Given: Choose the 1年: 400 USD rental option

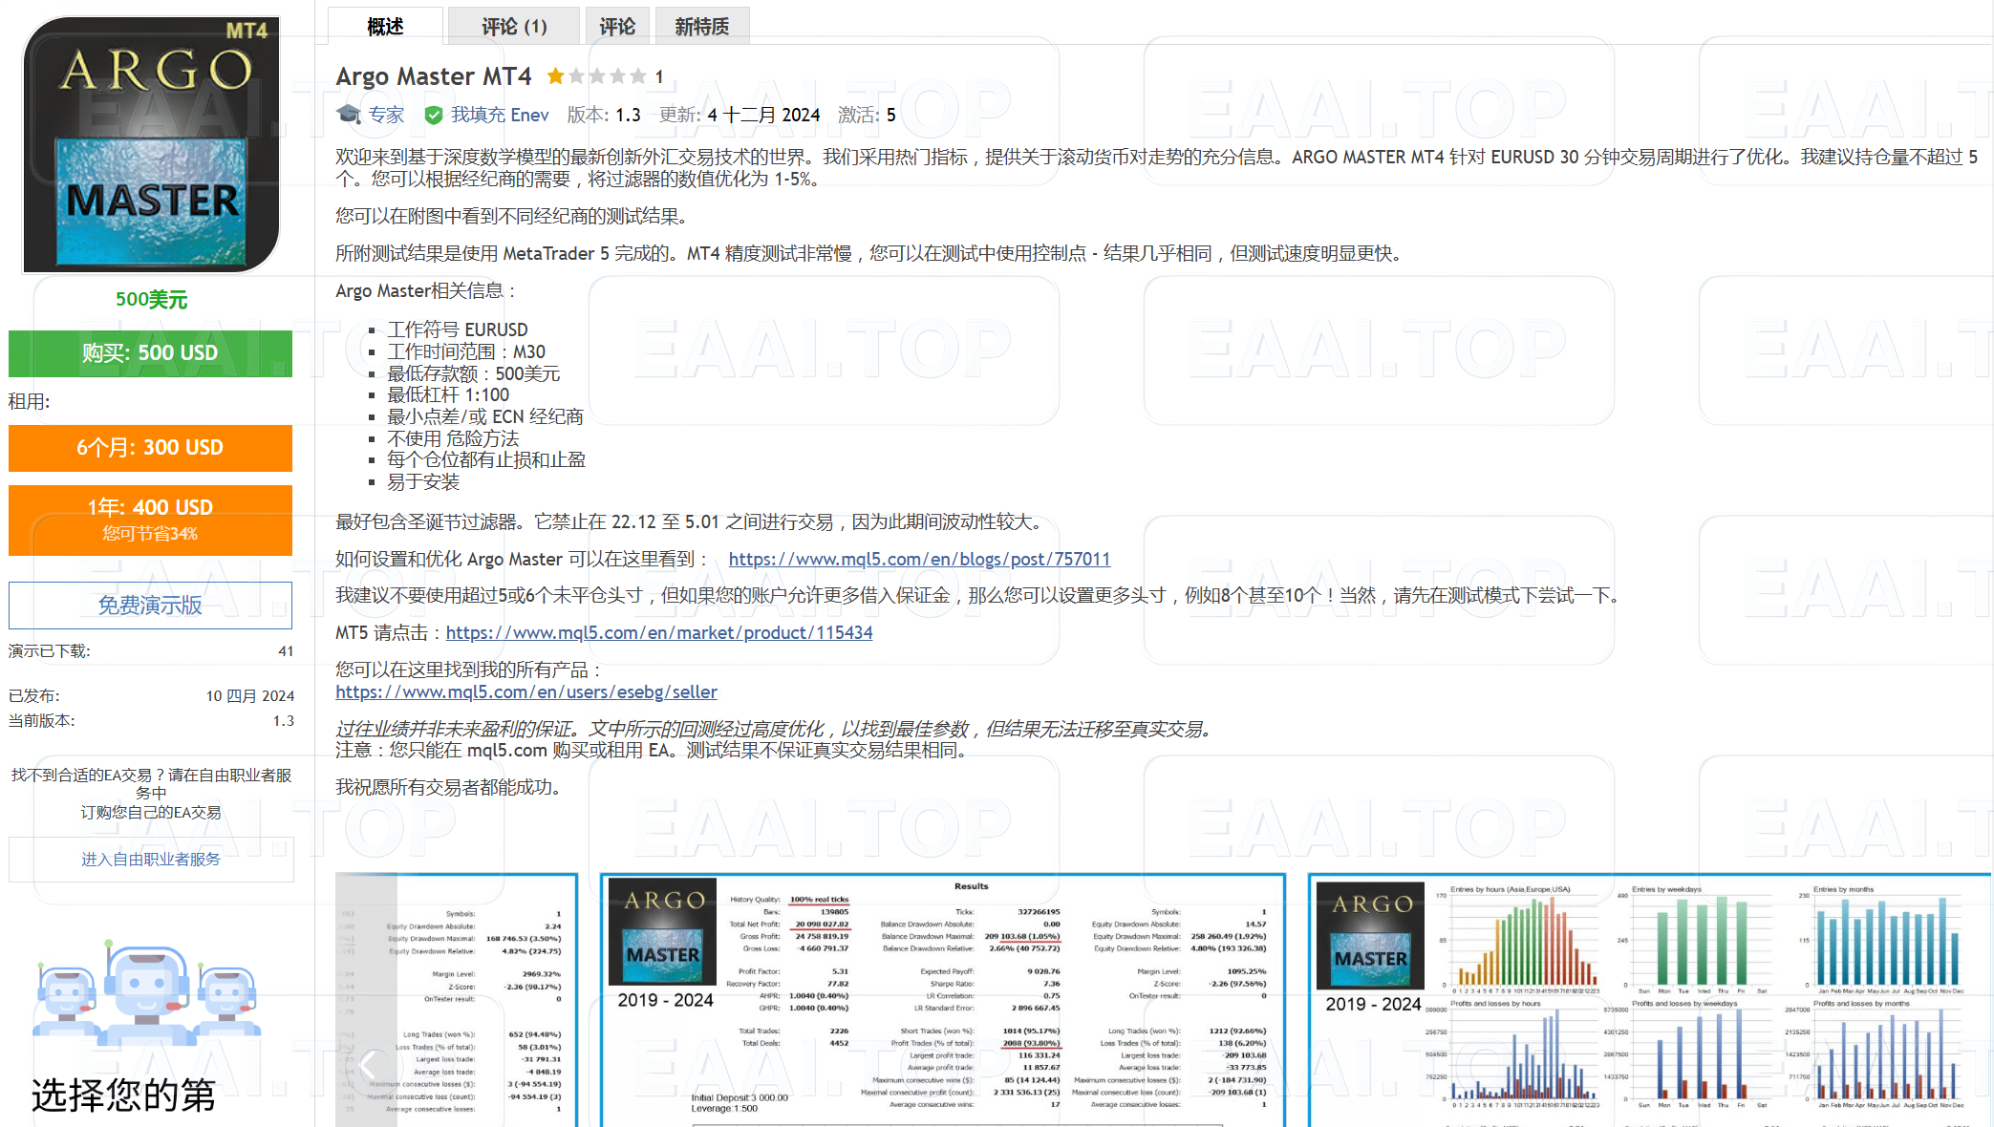Looking at the screenshot, I should pos(149,507).
